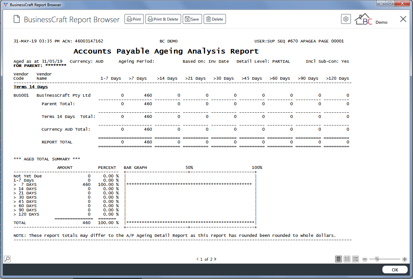
Task: Click the OK button
Action: [395, 270]
